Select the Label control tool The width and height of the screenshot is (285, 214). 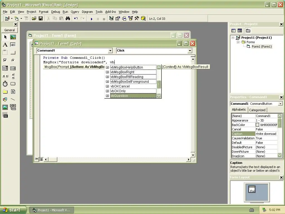5,45
